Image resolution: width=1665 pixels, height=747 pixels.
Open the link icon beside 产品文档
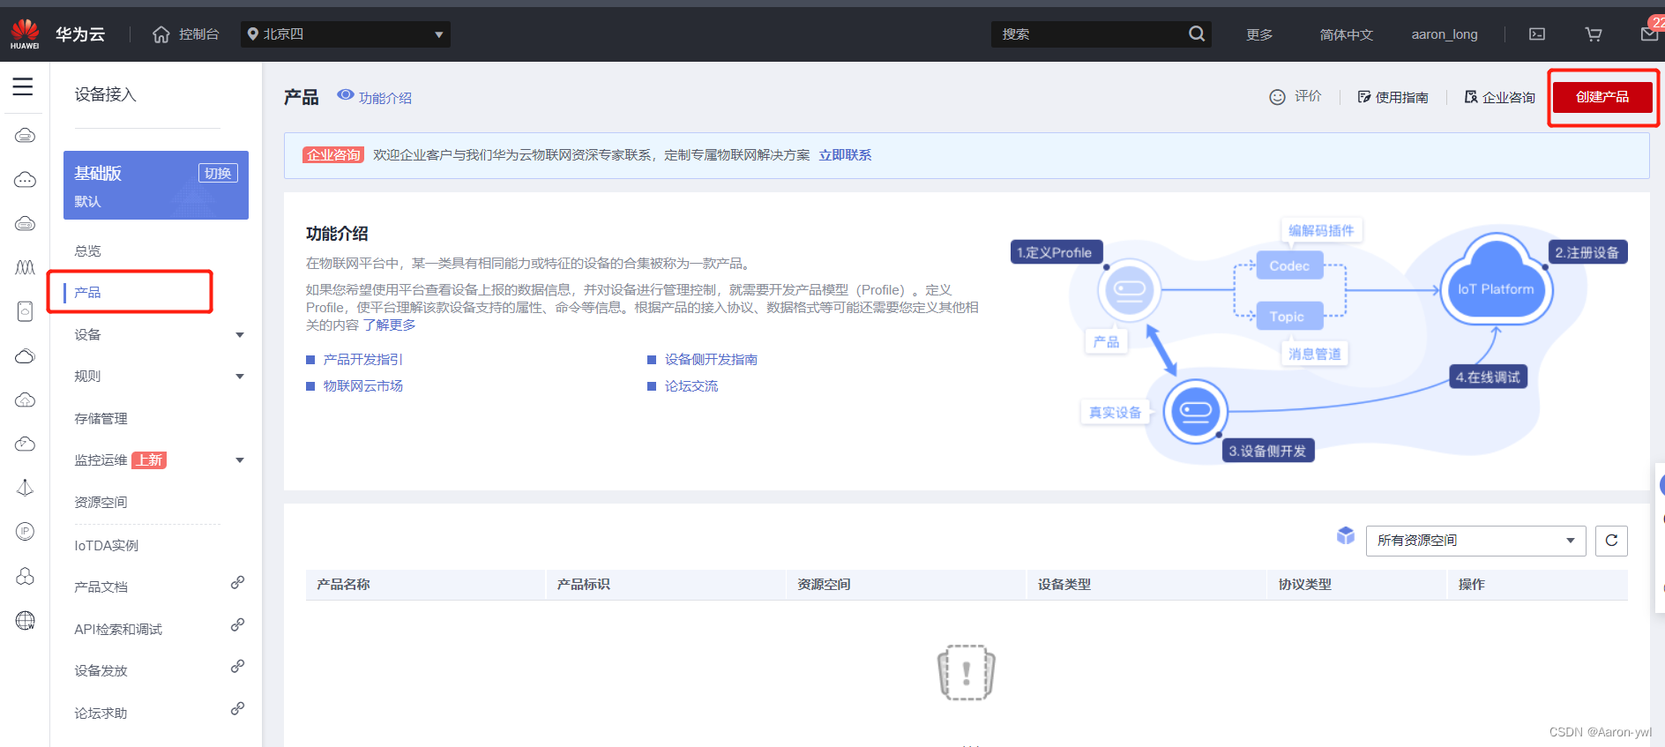[237, 583]
